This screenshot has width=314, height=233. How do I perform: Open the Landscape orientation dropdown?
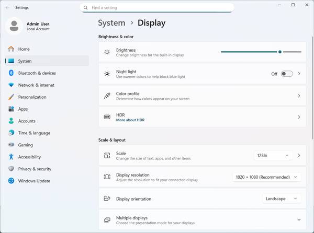point(282,199)
